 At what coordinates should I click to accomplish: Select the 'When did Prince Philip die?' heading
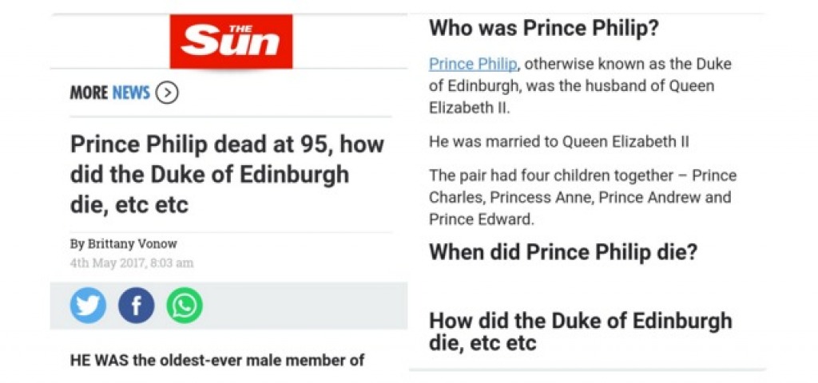tap(563, 252)
